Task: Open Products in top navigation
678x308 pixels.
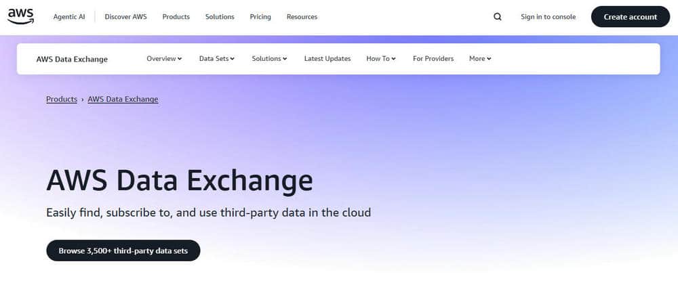Action: pos(176,17)
